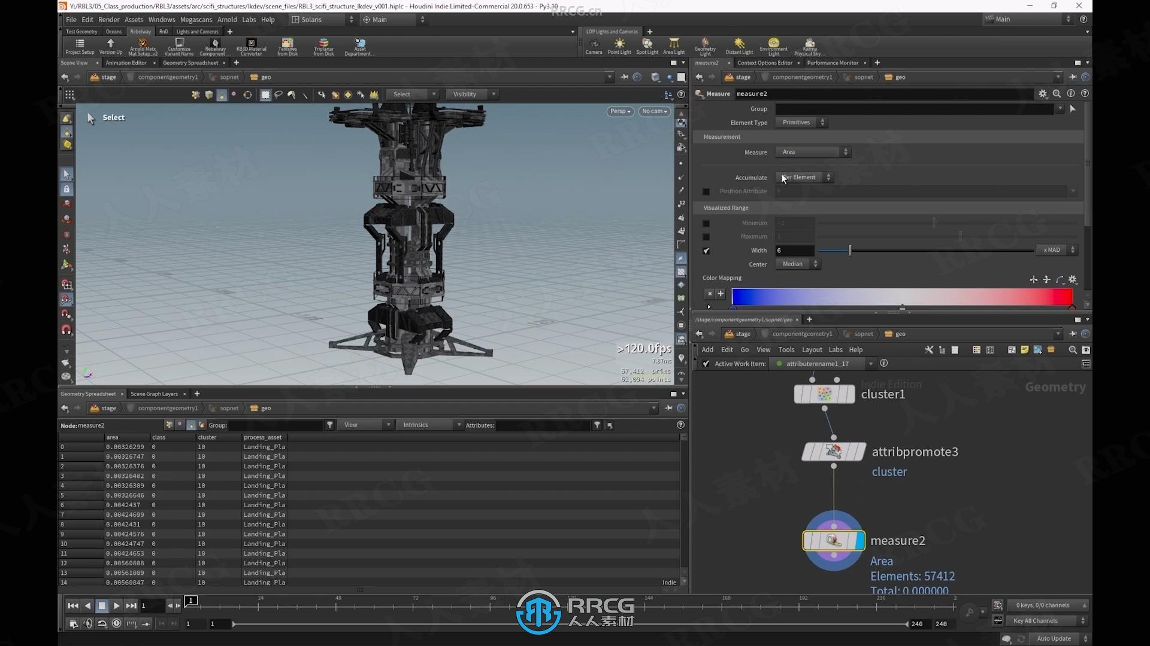
Task: Open the viewport Visibility menu button
Action: click(x=473, y=95)
